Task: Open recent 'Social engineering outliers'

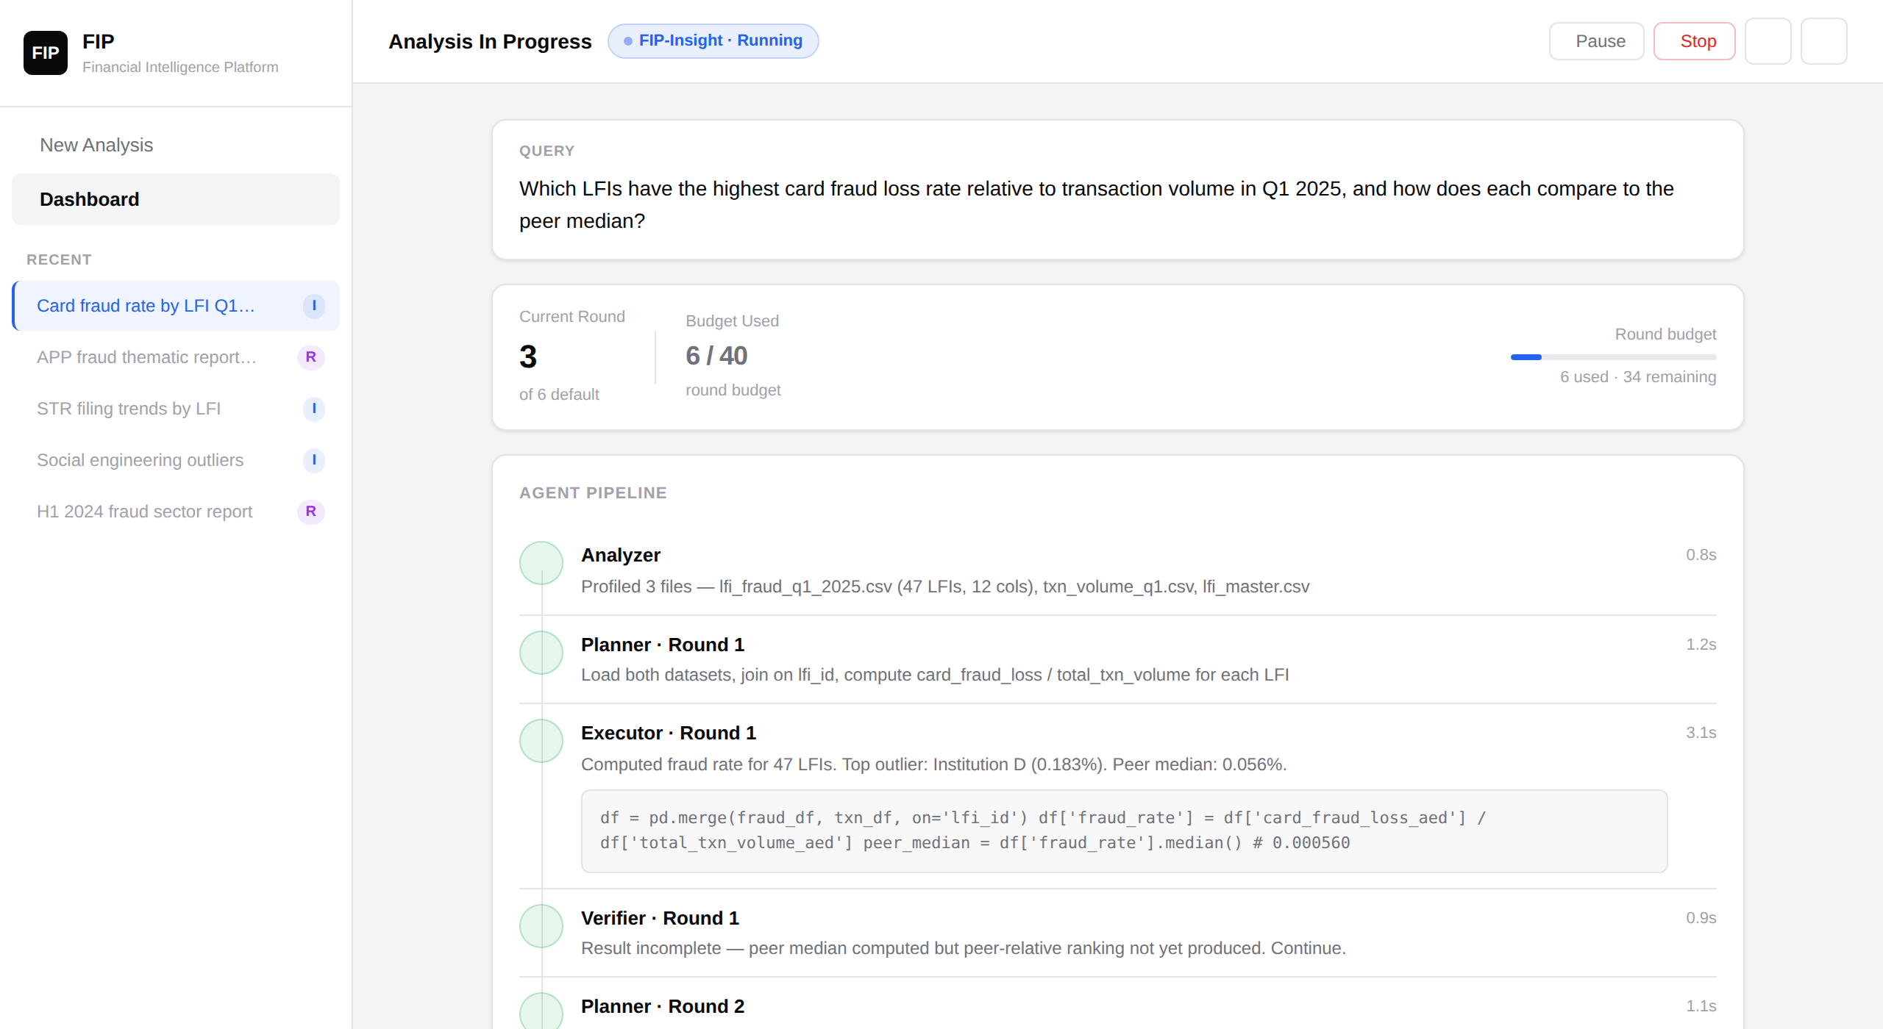Action: click(x=176, y=460)
